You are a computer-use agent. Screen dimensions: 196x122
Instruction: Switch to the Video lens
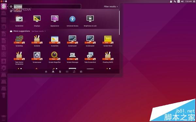pyautogui.click(x=67, y=72)
